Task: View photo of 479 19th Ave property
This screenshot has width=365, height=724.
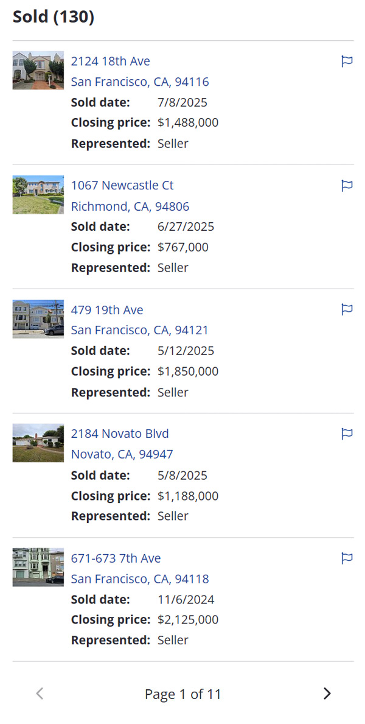Action: [38, 318]
